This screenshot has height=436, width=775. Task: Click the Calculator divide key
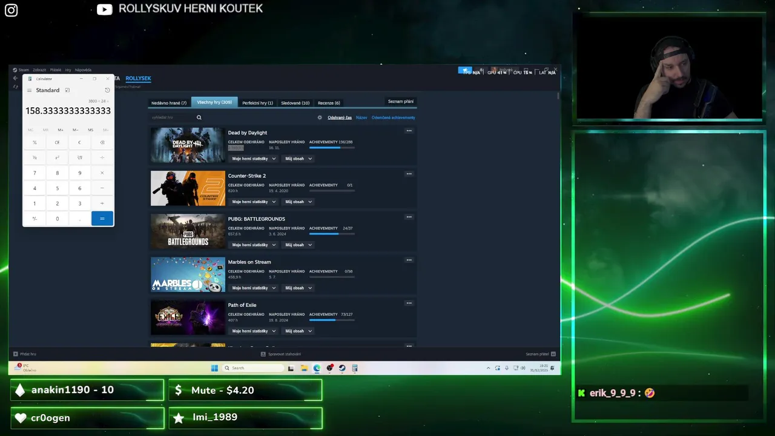pos(102,157)
